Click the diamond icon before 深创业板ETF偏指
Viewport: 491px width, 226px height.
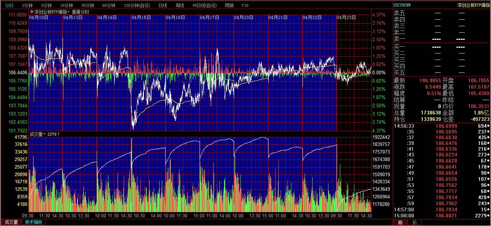click(x=32, y=12)
